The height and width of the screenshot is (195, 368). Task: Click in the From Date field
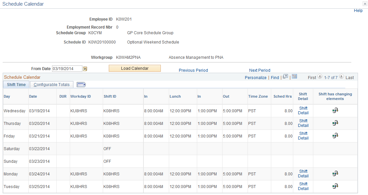tap(67, 68)
